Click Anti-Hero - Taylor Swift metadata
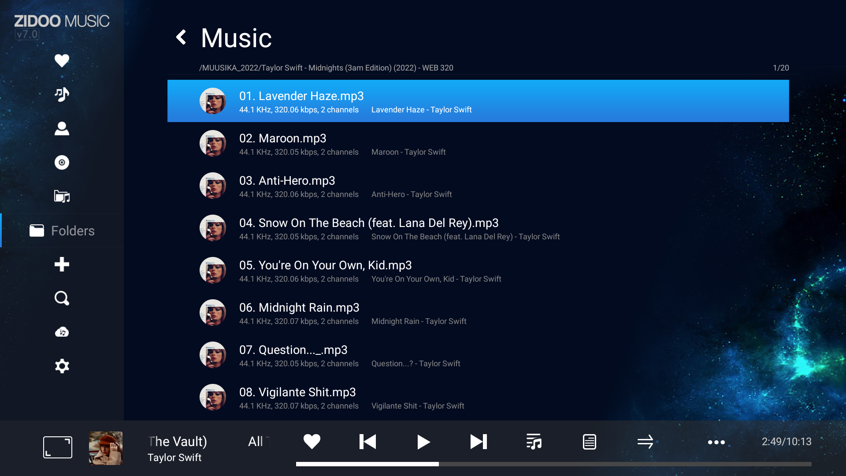Image resolution: width=846 pixels, height=476 pixels. [412, 194]
